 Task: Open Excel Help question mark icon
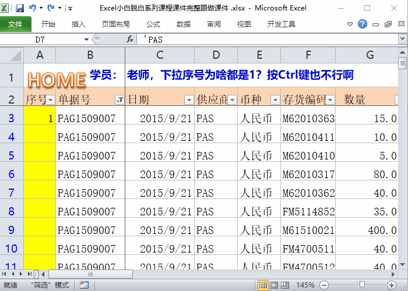pos(363,24)
